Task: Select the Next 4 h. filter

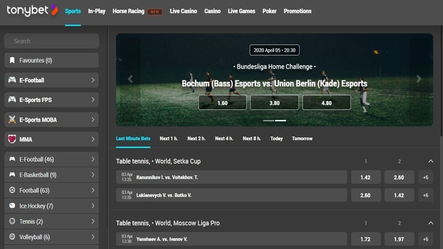Action: (x=224, y=139)
